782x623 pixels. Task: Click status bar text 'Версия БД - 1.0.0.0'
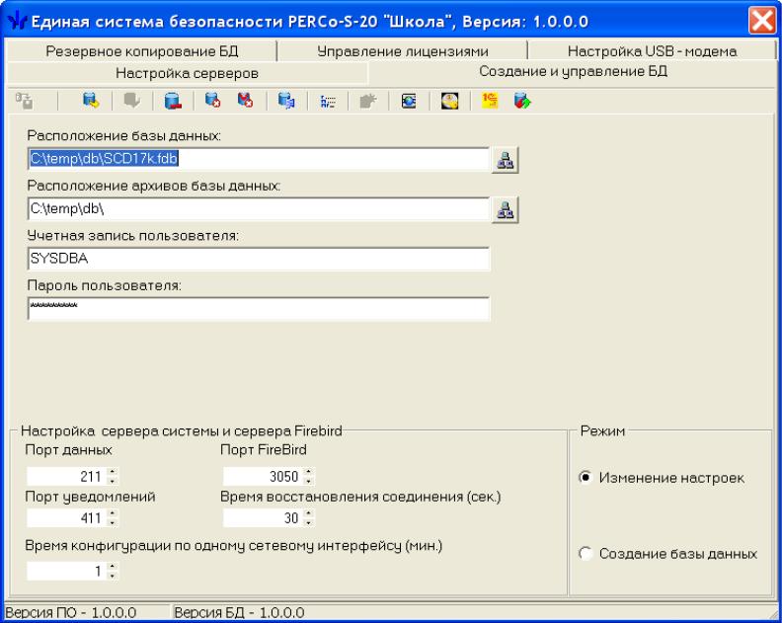point(239,612)
